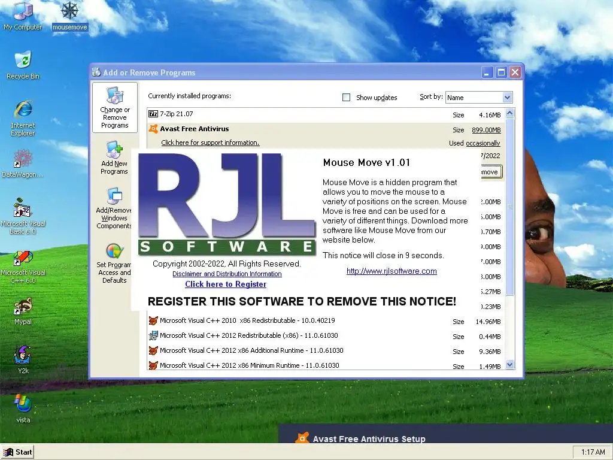Open the vista desktop icon

[23, 408]
